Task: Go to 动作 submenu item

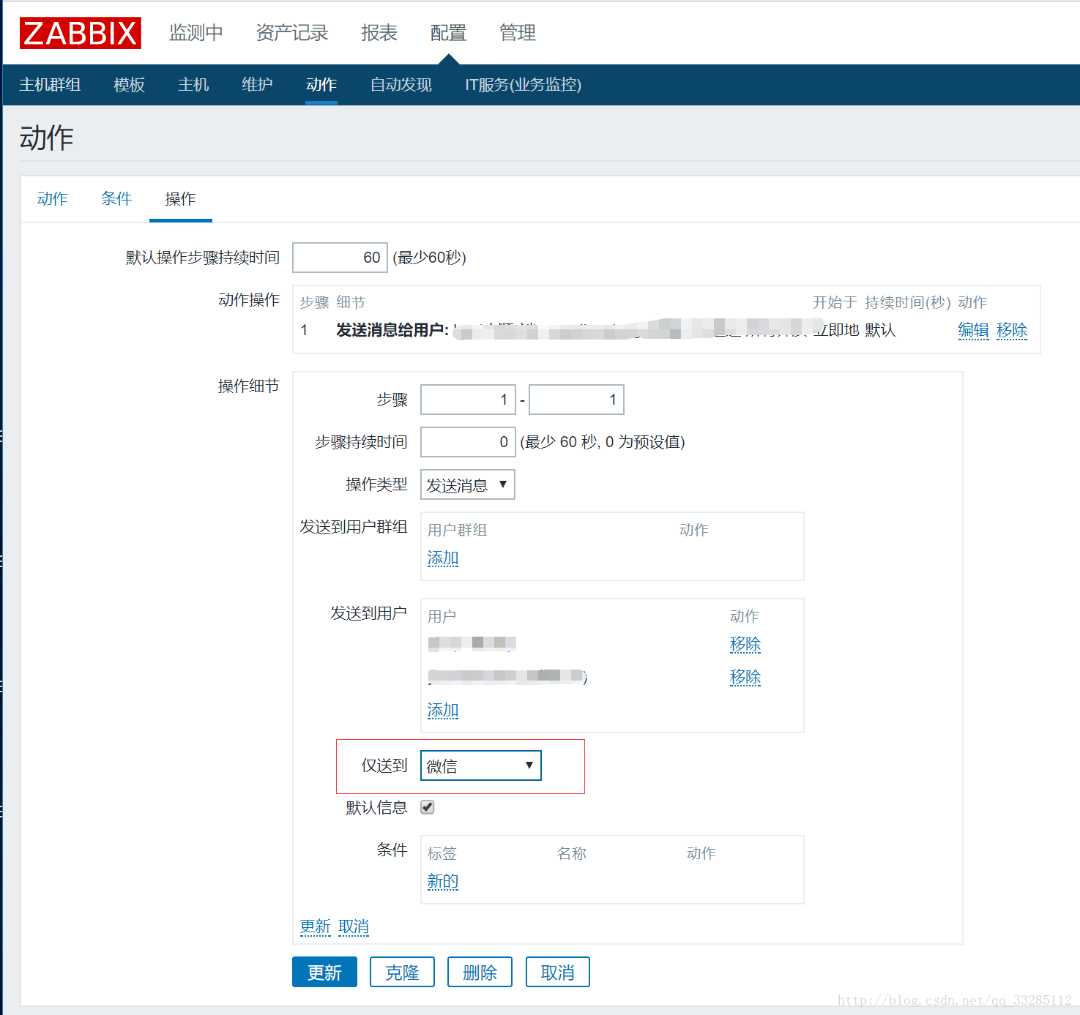Action: [x=321, y=85]
